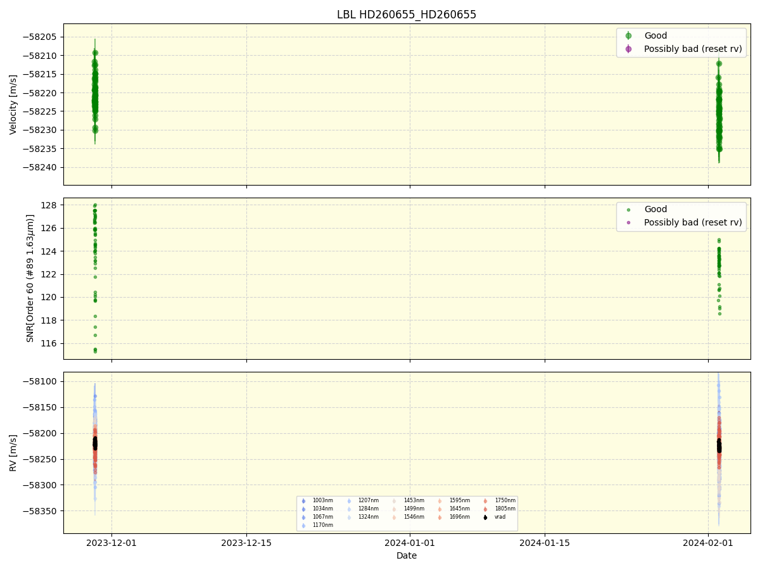Click the 128 SNR tick label
Viewport: 760px width, 570px height.
[x=50, y=205]
